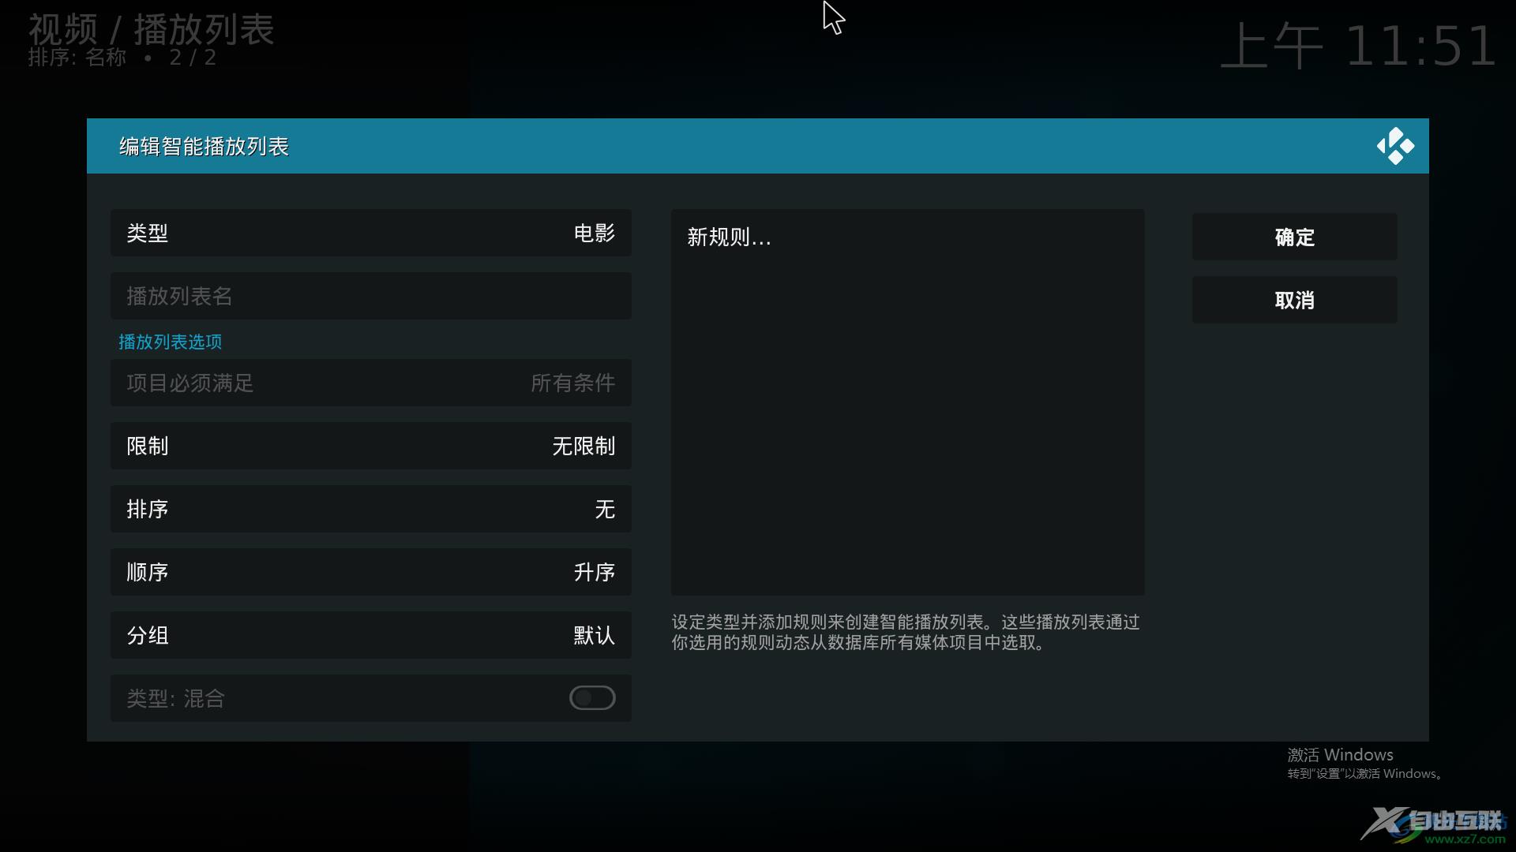Confirm with the 确定 button
This screenshot has width=1516, height=852.
(1295, 237)
